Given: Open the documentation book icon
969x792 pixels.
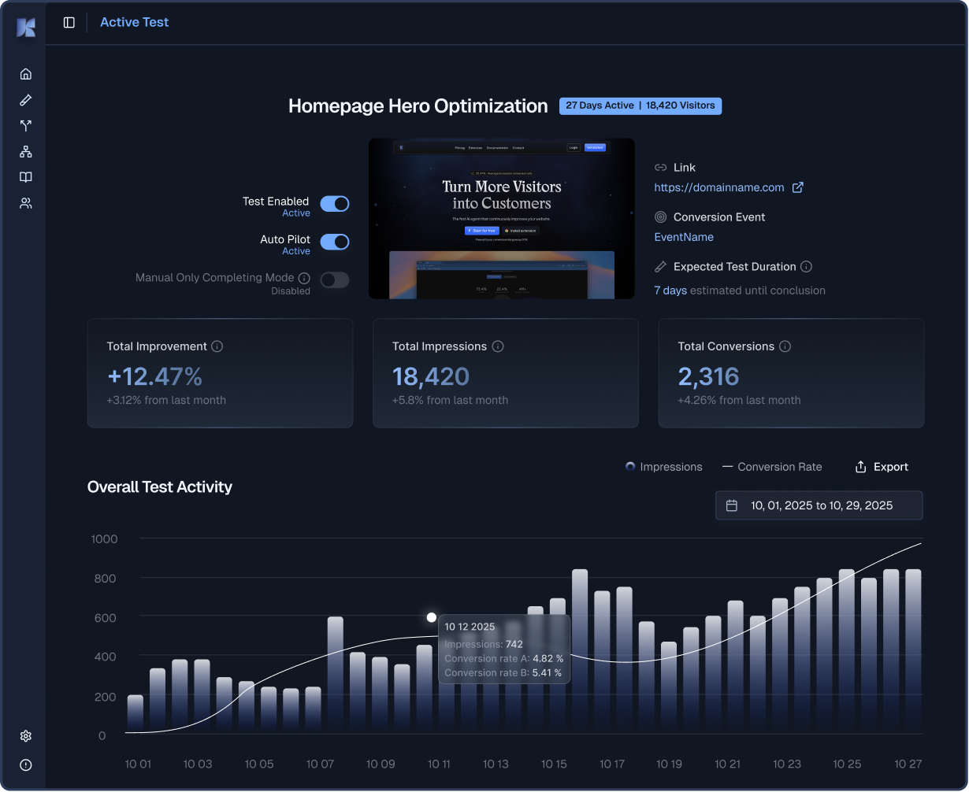Looking at the screenshot, I should 25,177.
